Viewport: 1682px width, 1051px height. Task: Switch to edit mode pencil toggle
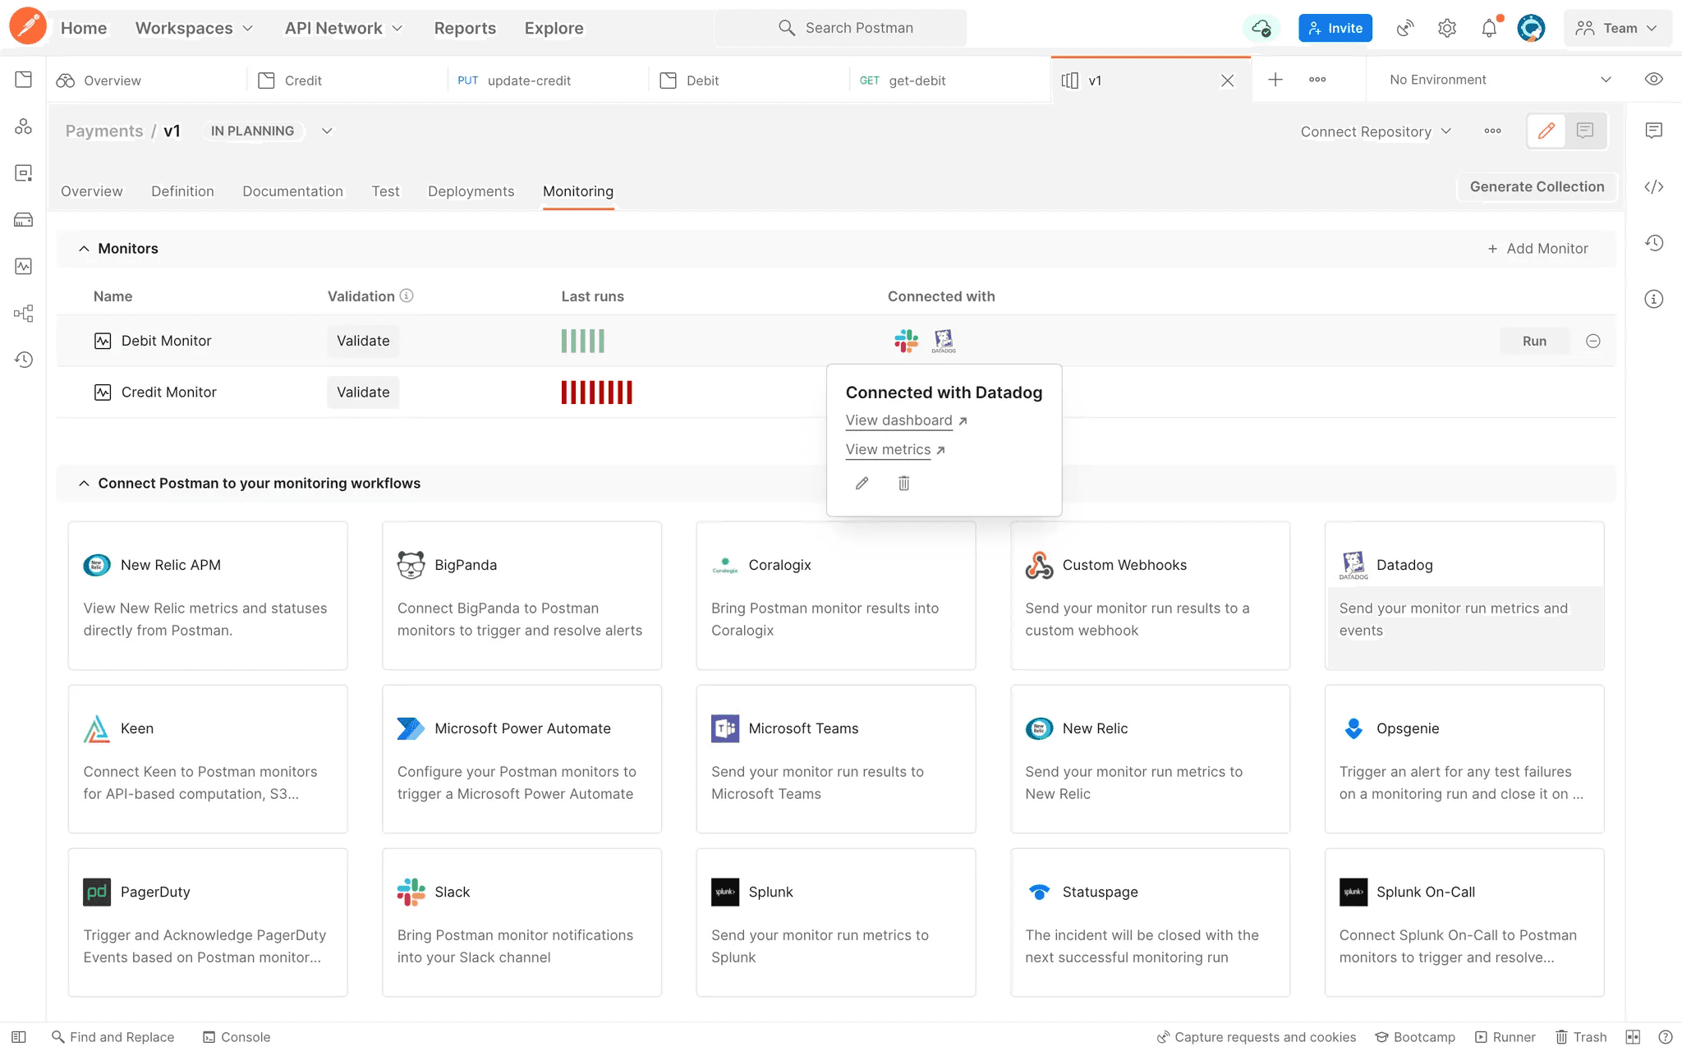[1546, 131]
